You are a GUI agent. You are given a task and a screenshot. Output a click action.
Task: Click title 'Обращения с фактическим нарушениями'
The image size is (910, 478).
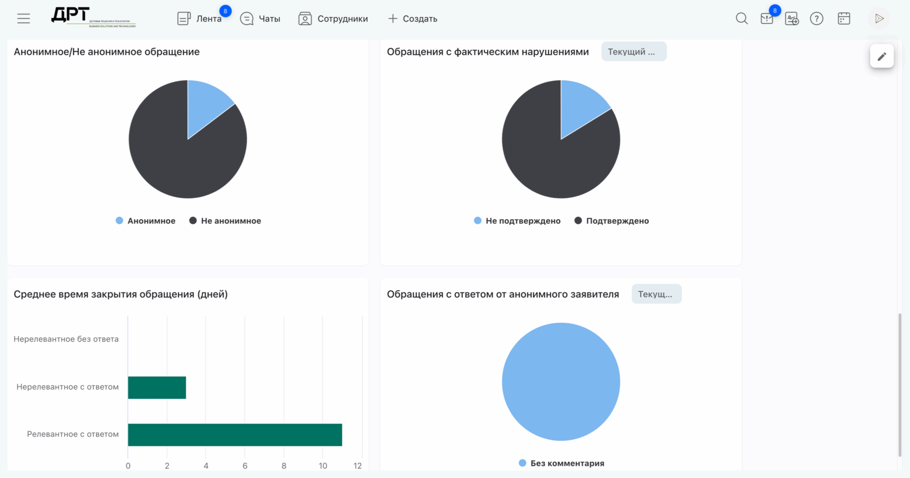tap(487, 52)
